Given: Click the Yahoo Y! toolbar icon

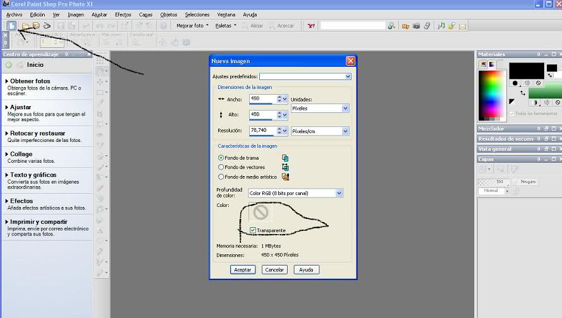Looking at the screenshot, I should [x=311, y=26].
